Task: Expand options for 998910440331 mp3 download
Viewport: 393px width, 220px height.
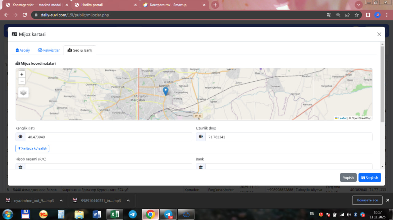Action: click(x=128, y=201)
